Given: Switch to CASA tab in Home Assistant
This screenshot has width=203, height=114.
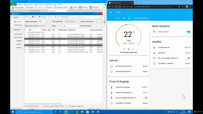Looking at the screenshot, I should (117, 18).
